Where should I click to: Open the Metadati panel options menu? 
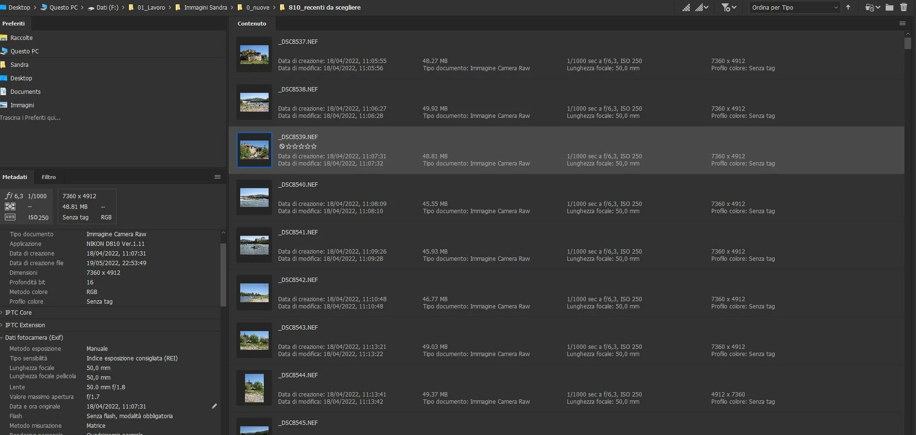[218, 177]
